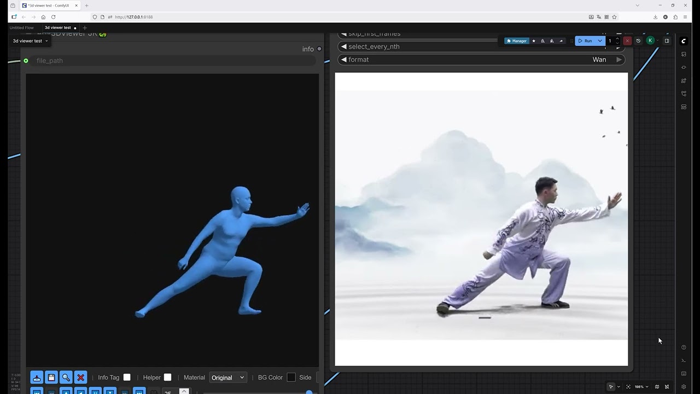
Task: Open the console terminal icon in sidebar
Action: coord(684,361)
